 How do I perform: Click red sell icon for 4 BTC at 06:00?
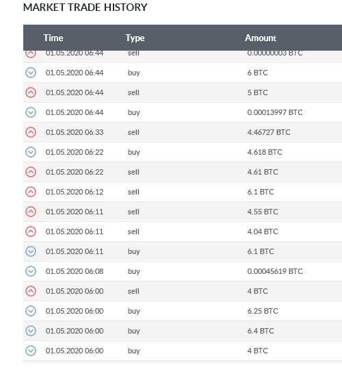point(31,291)
